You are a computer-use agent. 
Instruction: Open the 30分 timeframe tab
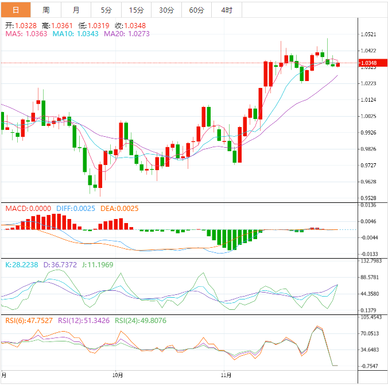click(x=166, y=10)
